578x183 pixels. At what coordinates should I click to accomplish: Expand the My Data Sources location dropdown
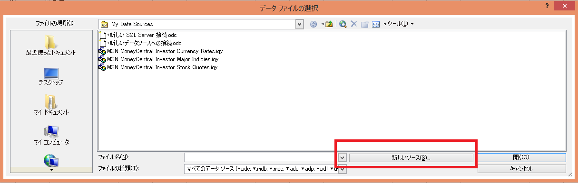(x=299, y=24)
